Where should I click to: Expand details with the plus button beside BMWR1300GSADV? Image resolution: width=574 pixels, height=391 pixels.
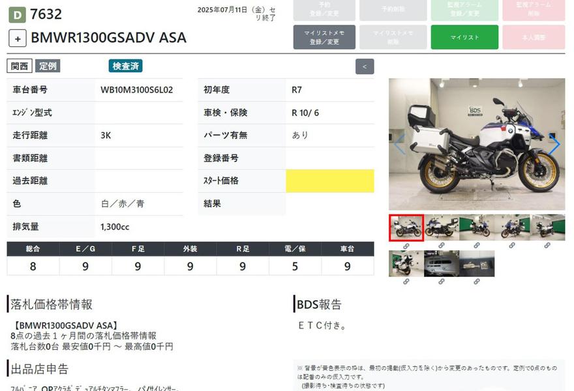[x=18, y=38]
